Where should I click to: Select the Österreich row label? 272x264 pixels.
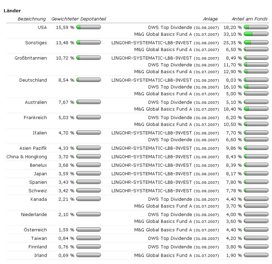point(35,230)
